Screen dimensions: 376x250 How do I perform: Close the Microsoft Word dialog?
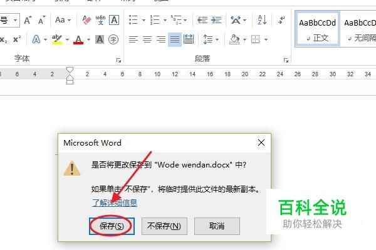pyautogui.click(x=261, y=142)
